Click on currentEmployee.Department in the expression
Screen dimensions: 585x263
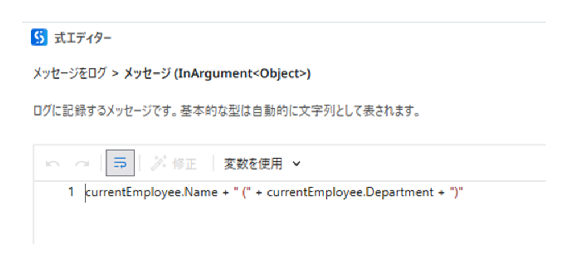click(350, 193)
